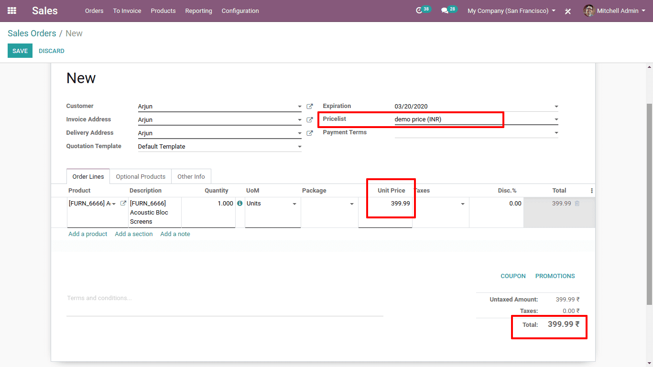Expand the Quotation Template dropdown
Screen dimensions: 653x367
300,147
